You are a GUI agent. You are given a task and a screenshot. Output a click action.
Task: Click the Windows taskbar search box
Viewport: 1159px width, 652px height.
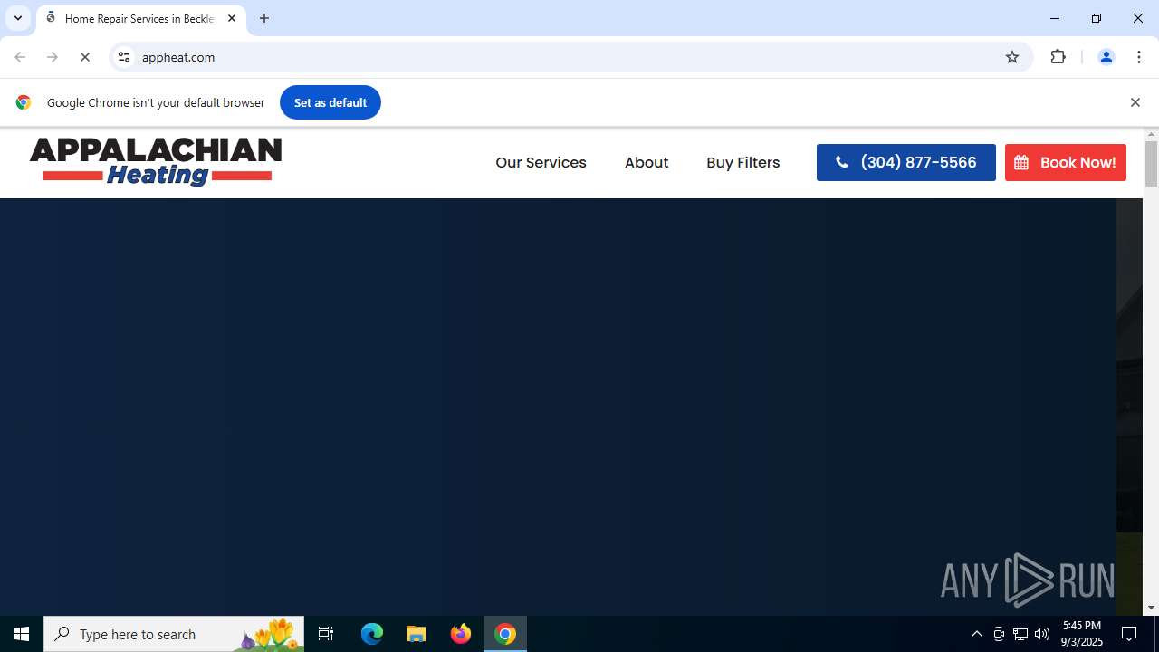point(174,634)
